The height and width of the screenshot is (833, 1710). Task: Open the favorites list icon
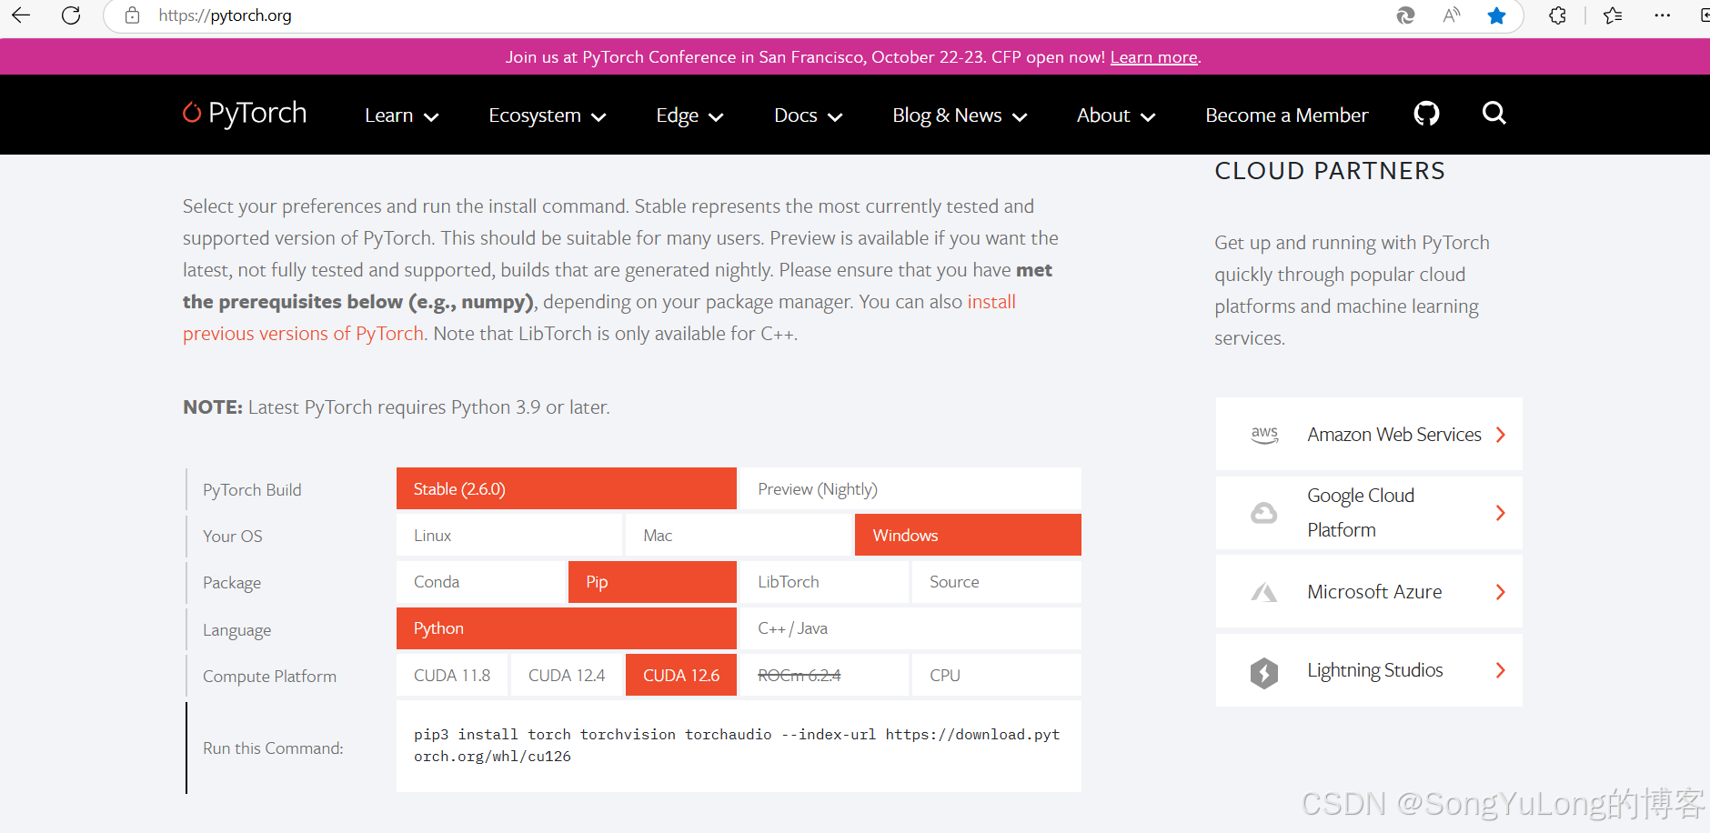pos(1613,15)
